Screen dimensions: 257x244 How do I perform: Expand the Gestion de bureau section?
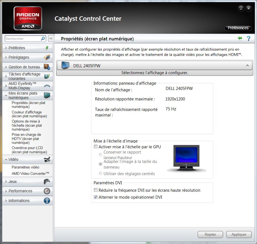[x=6, y=67]
